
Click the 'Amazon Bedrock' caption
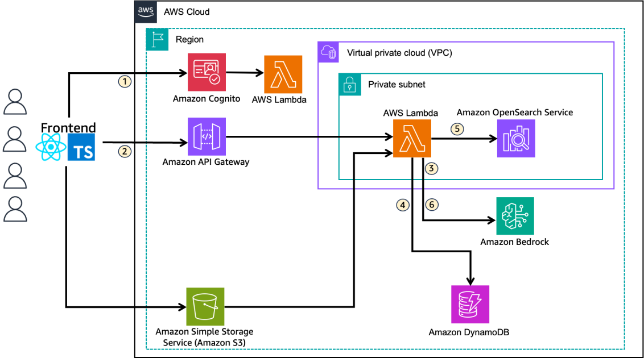coord(515,242)
